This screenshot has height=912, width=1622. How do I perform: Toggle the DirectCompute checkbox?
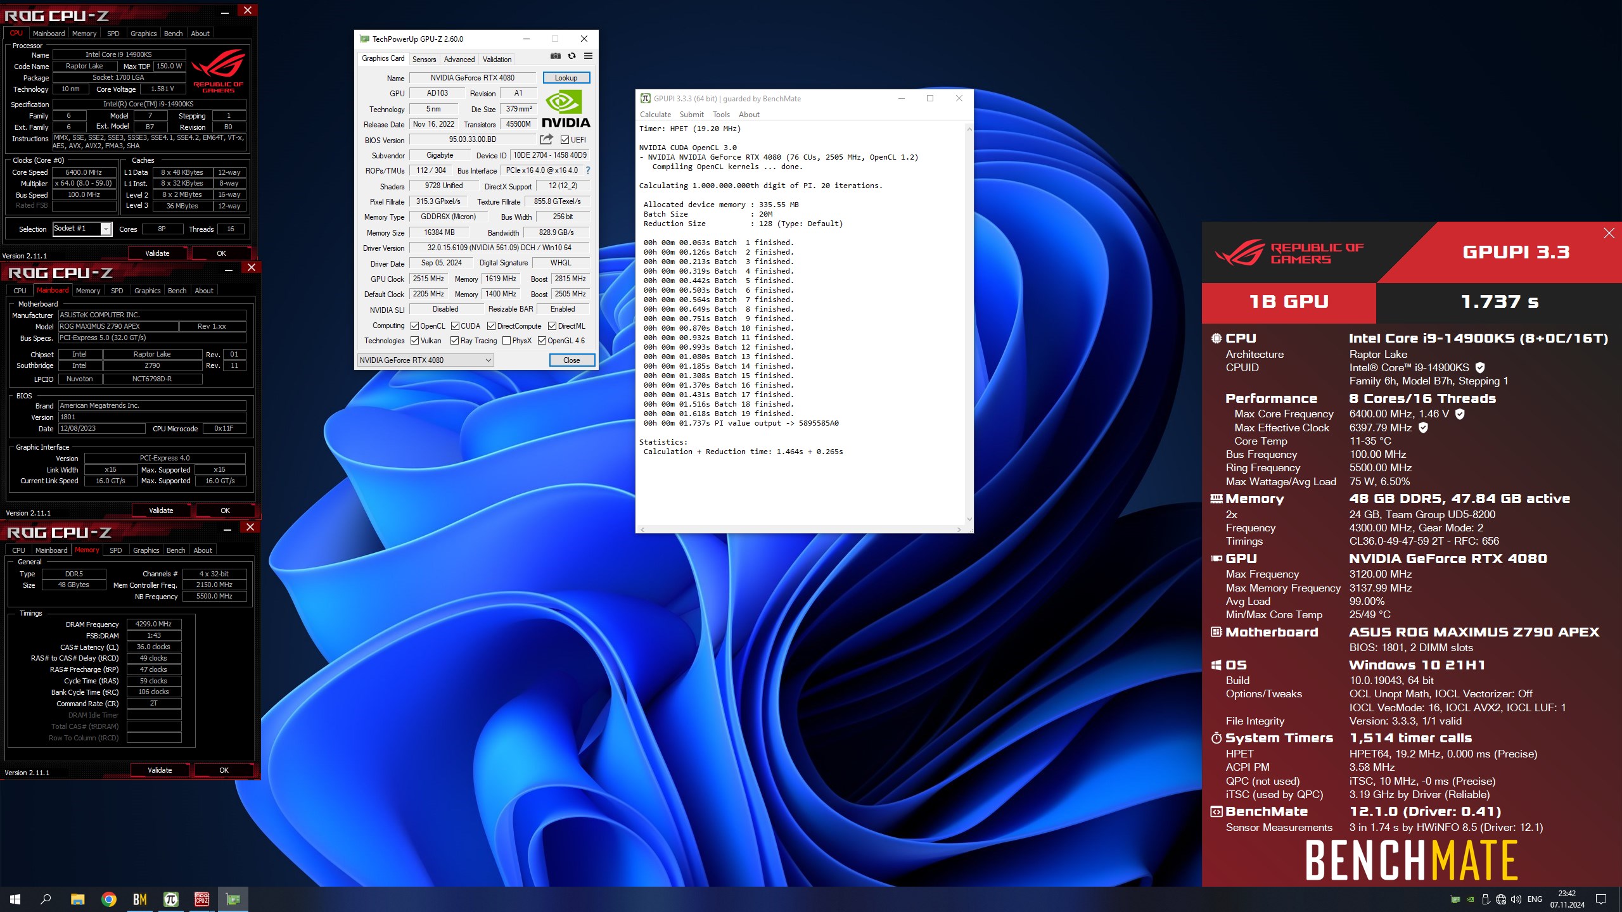point(491,326)
